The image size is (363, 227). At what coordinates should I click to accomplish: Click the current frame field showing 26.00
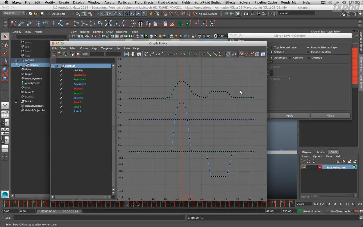tap(304, 204)
